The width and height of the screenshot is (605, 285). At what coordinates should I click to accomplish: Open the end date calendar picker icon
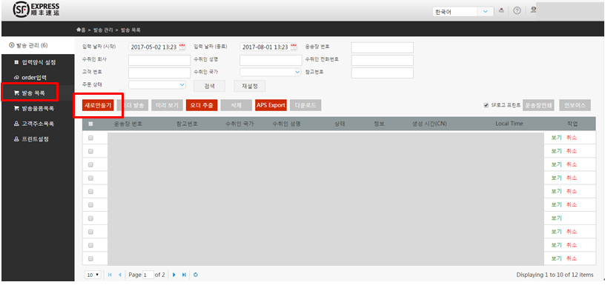tap(294, 47)
